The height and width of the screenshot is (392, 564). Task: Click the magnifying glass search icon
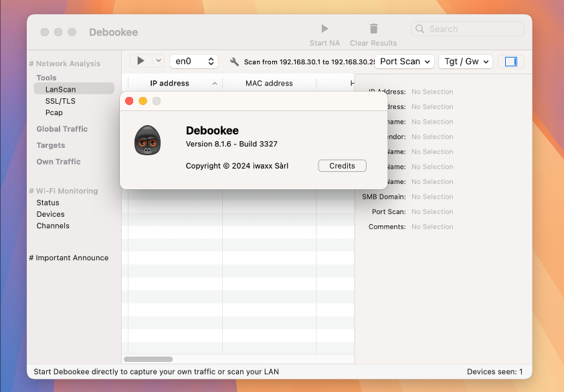pyautogui.click(x=420, y=29)
